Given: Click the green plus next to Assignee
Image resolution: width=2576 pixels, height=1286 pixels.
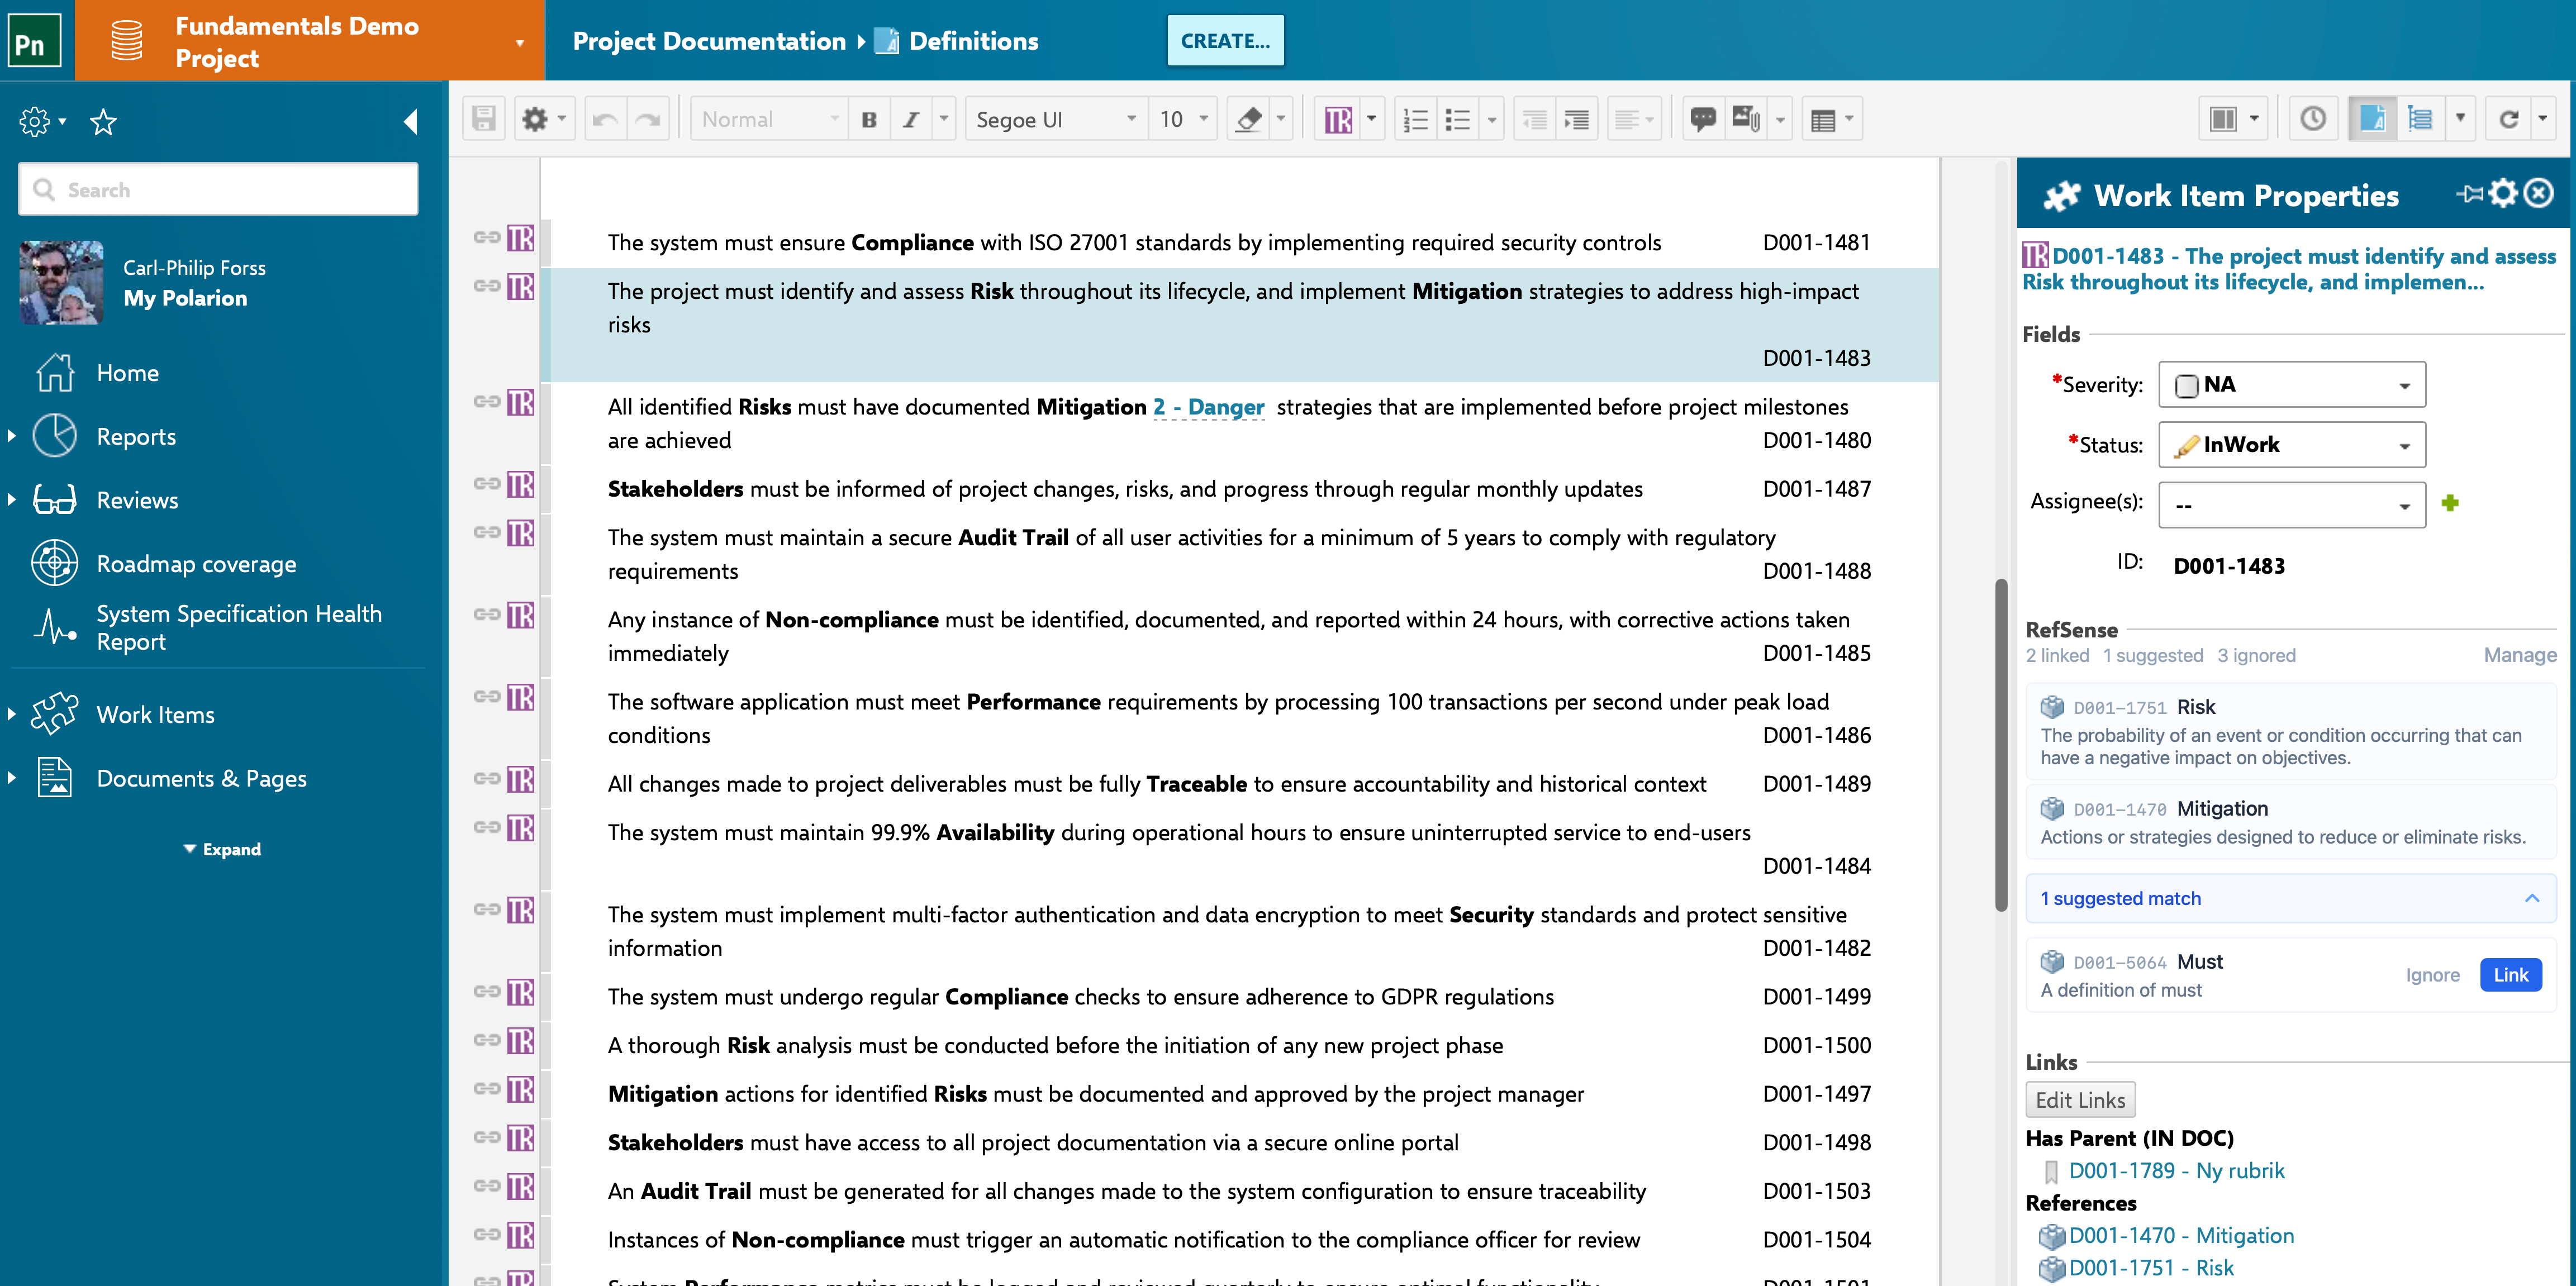Looking at the screenshot, I should [x=2449, y=503].
